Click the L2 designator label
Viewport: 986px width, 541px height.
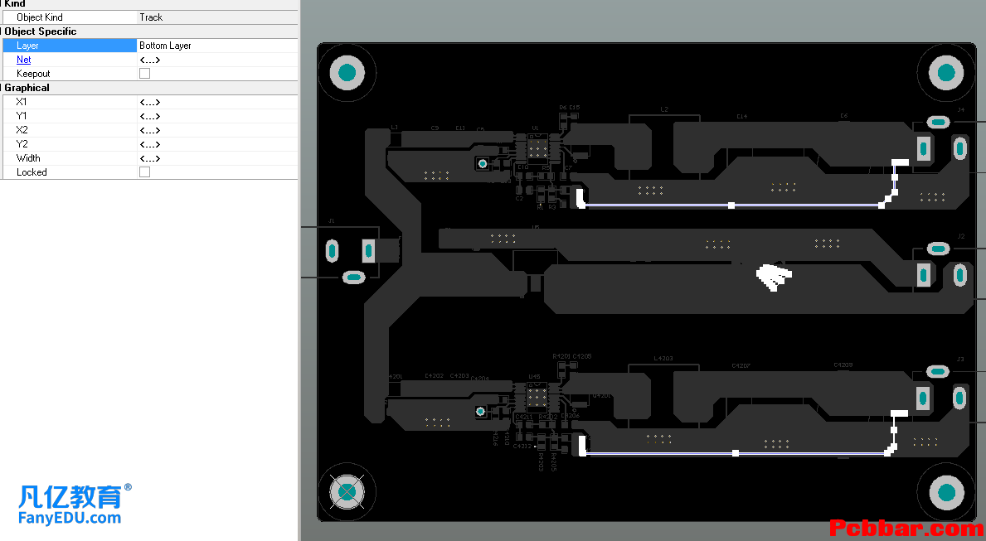click(x=664, y=109)
